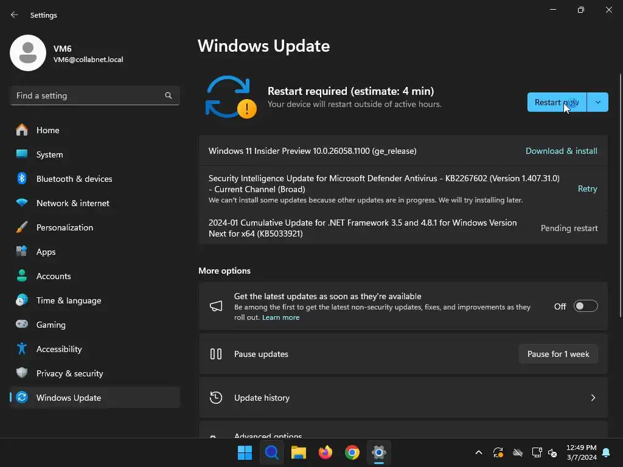
Task: Open Advanced options row
Action: [x=403, y=431]
